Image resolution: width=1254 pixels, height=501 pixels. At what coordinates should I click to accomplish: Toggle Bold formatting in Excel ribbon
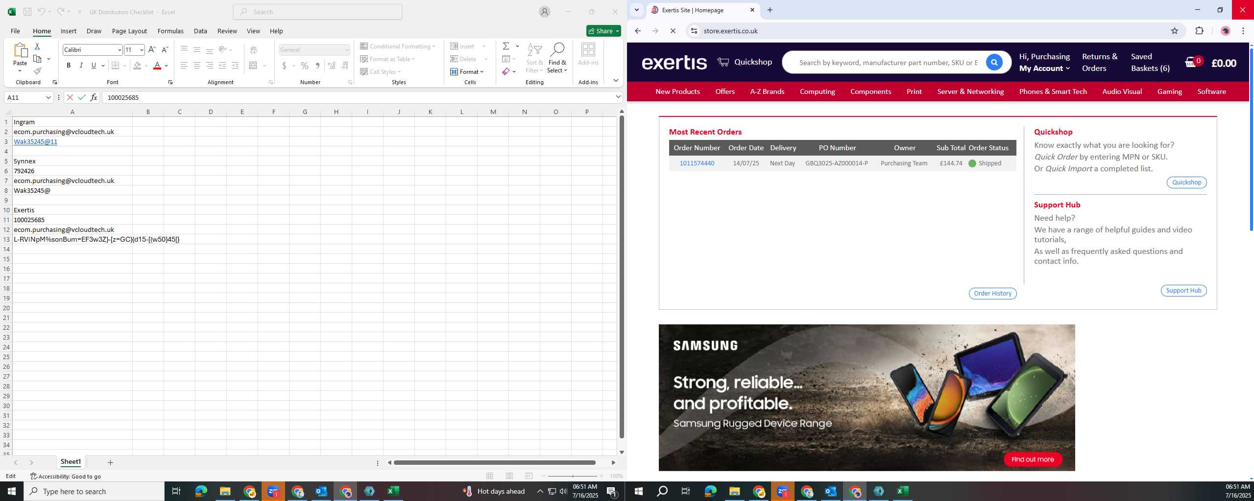(x=69, y=66)
